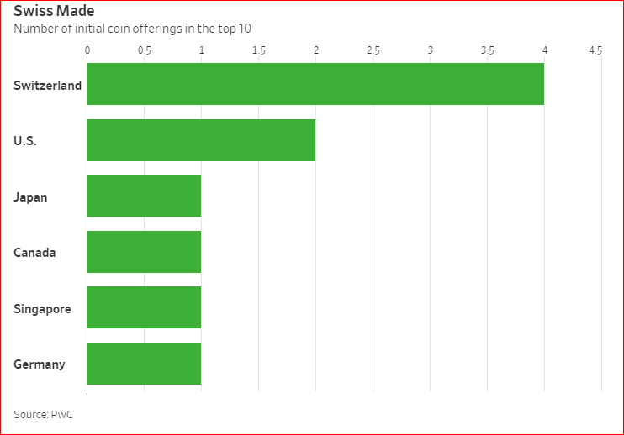Viewport: 624px width, 435px height.
Task: Click the Germany category label
Action: 39,364
